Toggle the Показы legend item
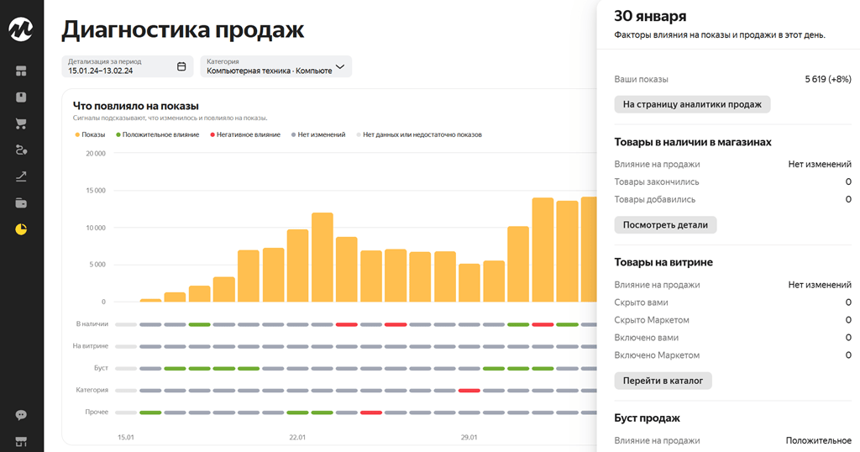 click(x=90, y=134)
